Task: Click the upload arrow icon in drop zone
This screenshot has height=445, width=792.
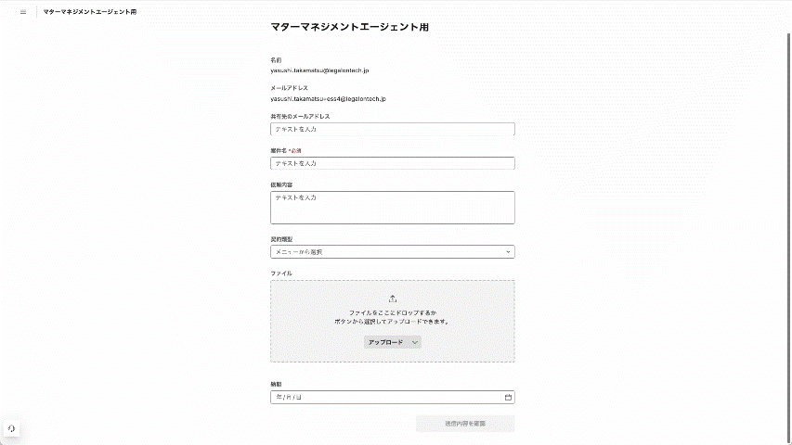Action: click(x=393, y=299)
